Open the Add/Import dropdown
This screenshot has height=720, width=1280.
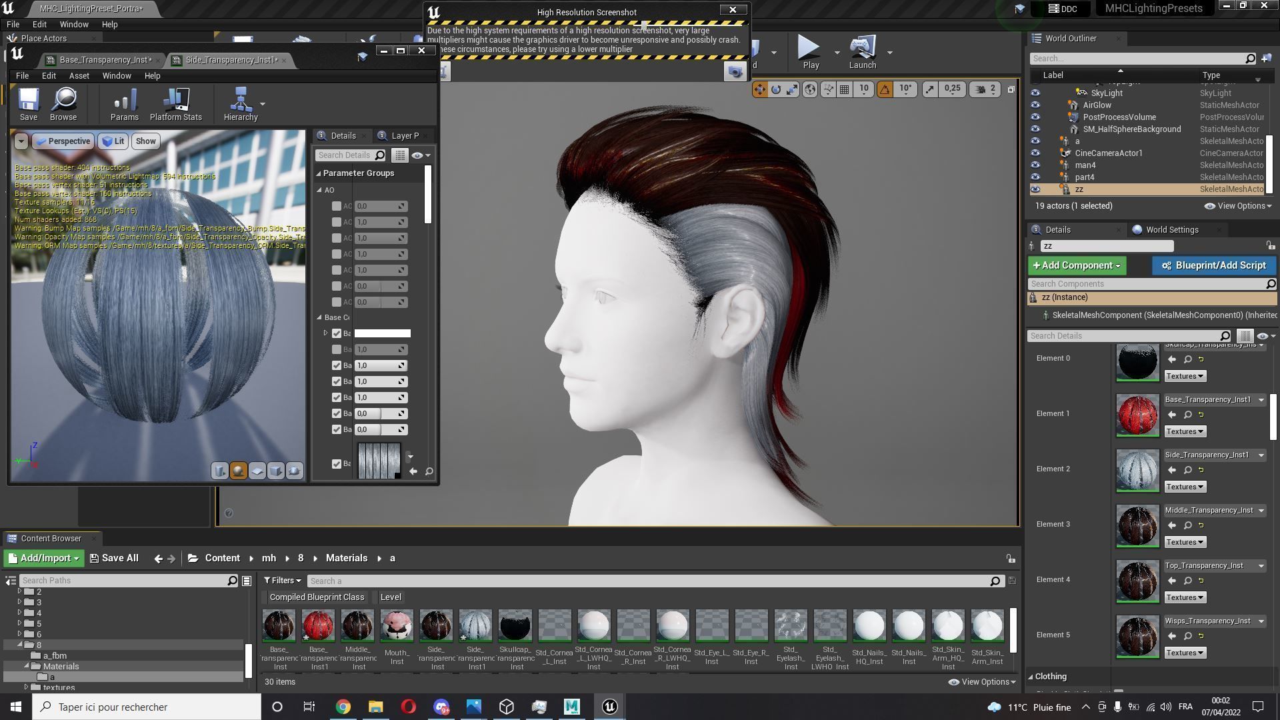point(43,559)
